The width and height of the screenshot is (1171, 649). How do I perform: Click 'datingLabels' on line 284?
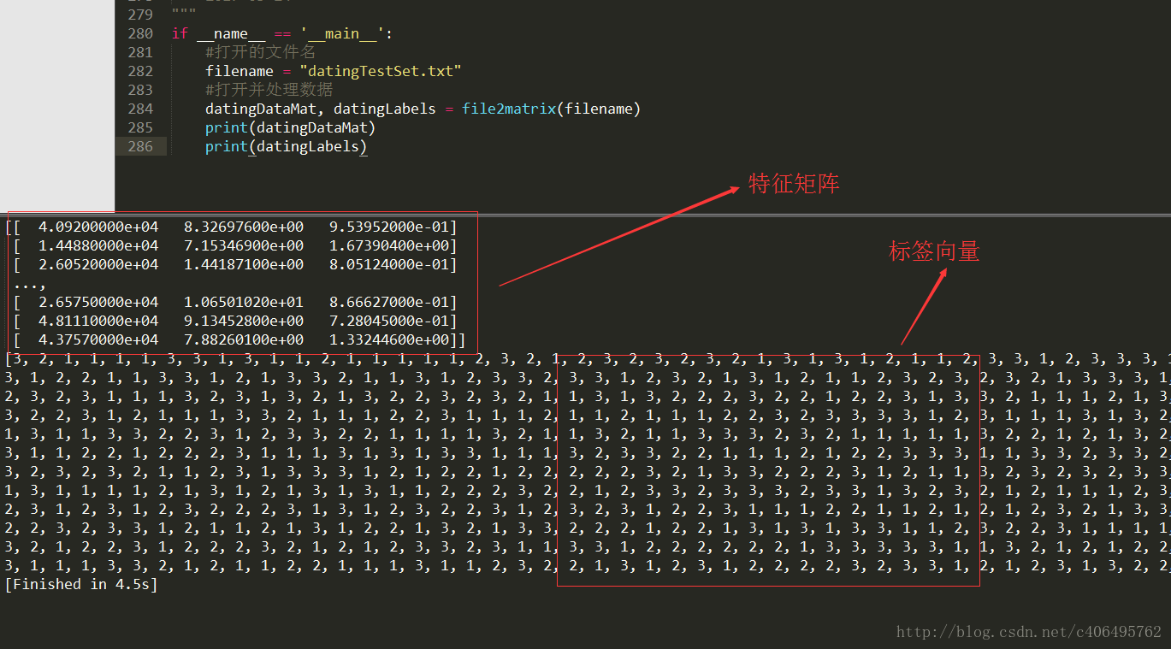[385, 109]
